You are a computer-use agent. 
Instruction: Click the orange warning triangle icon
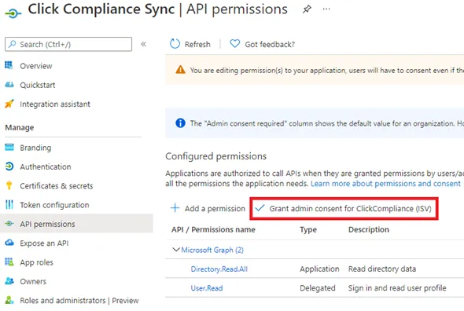(180, 70)
